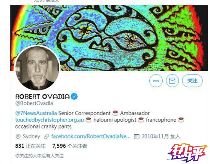Screen dimensions: 210x164
Task: View the 7,596 个关注者 followers list
Action: [70, 146]
